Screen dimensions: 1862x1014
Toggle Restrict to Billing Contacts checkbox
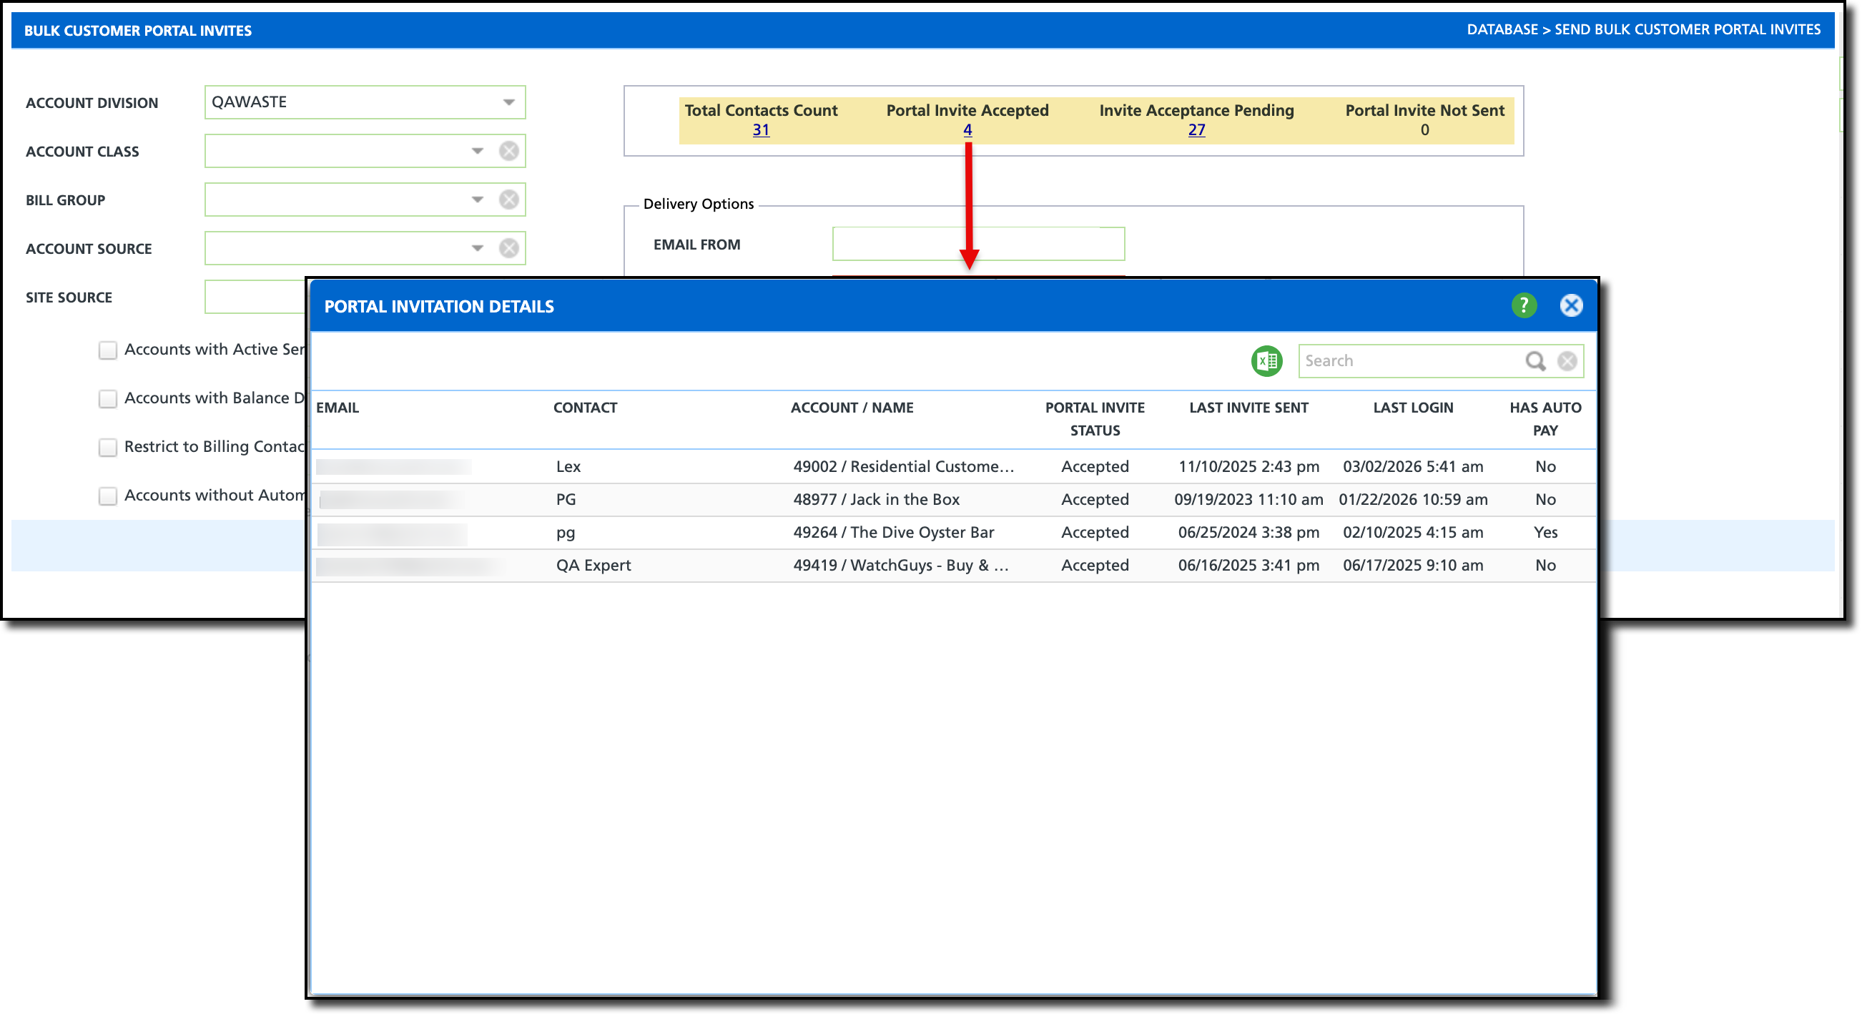[108, 448]
